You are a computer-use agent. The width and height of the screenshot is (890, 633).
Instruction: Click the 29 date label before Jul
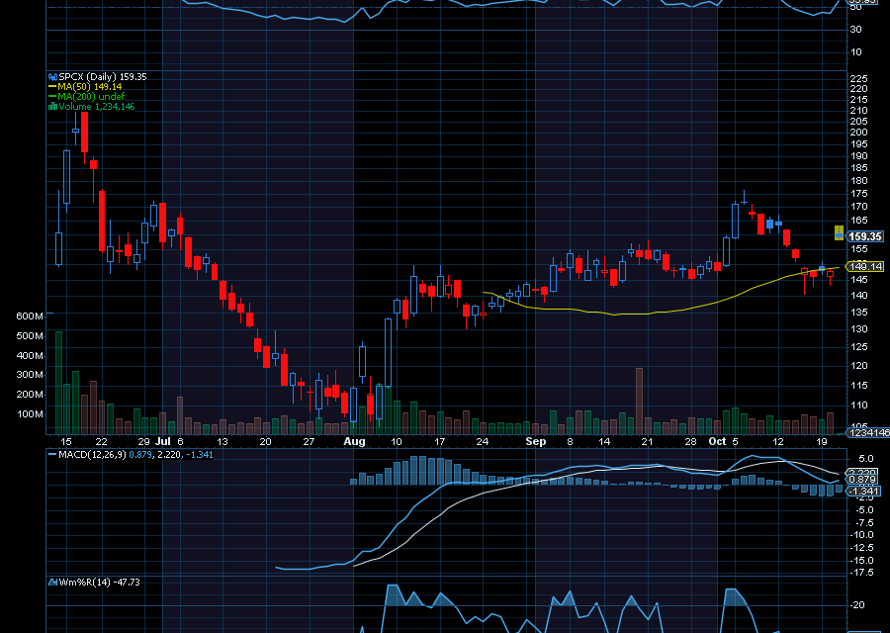pos(143,442)
